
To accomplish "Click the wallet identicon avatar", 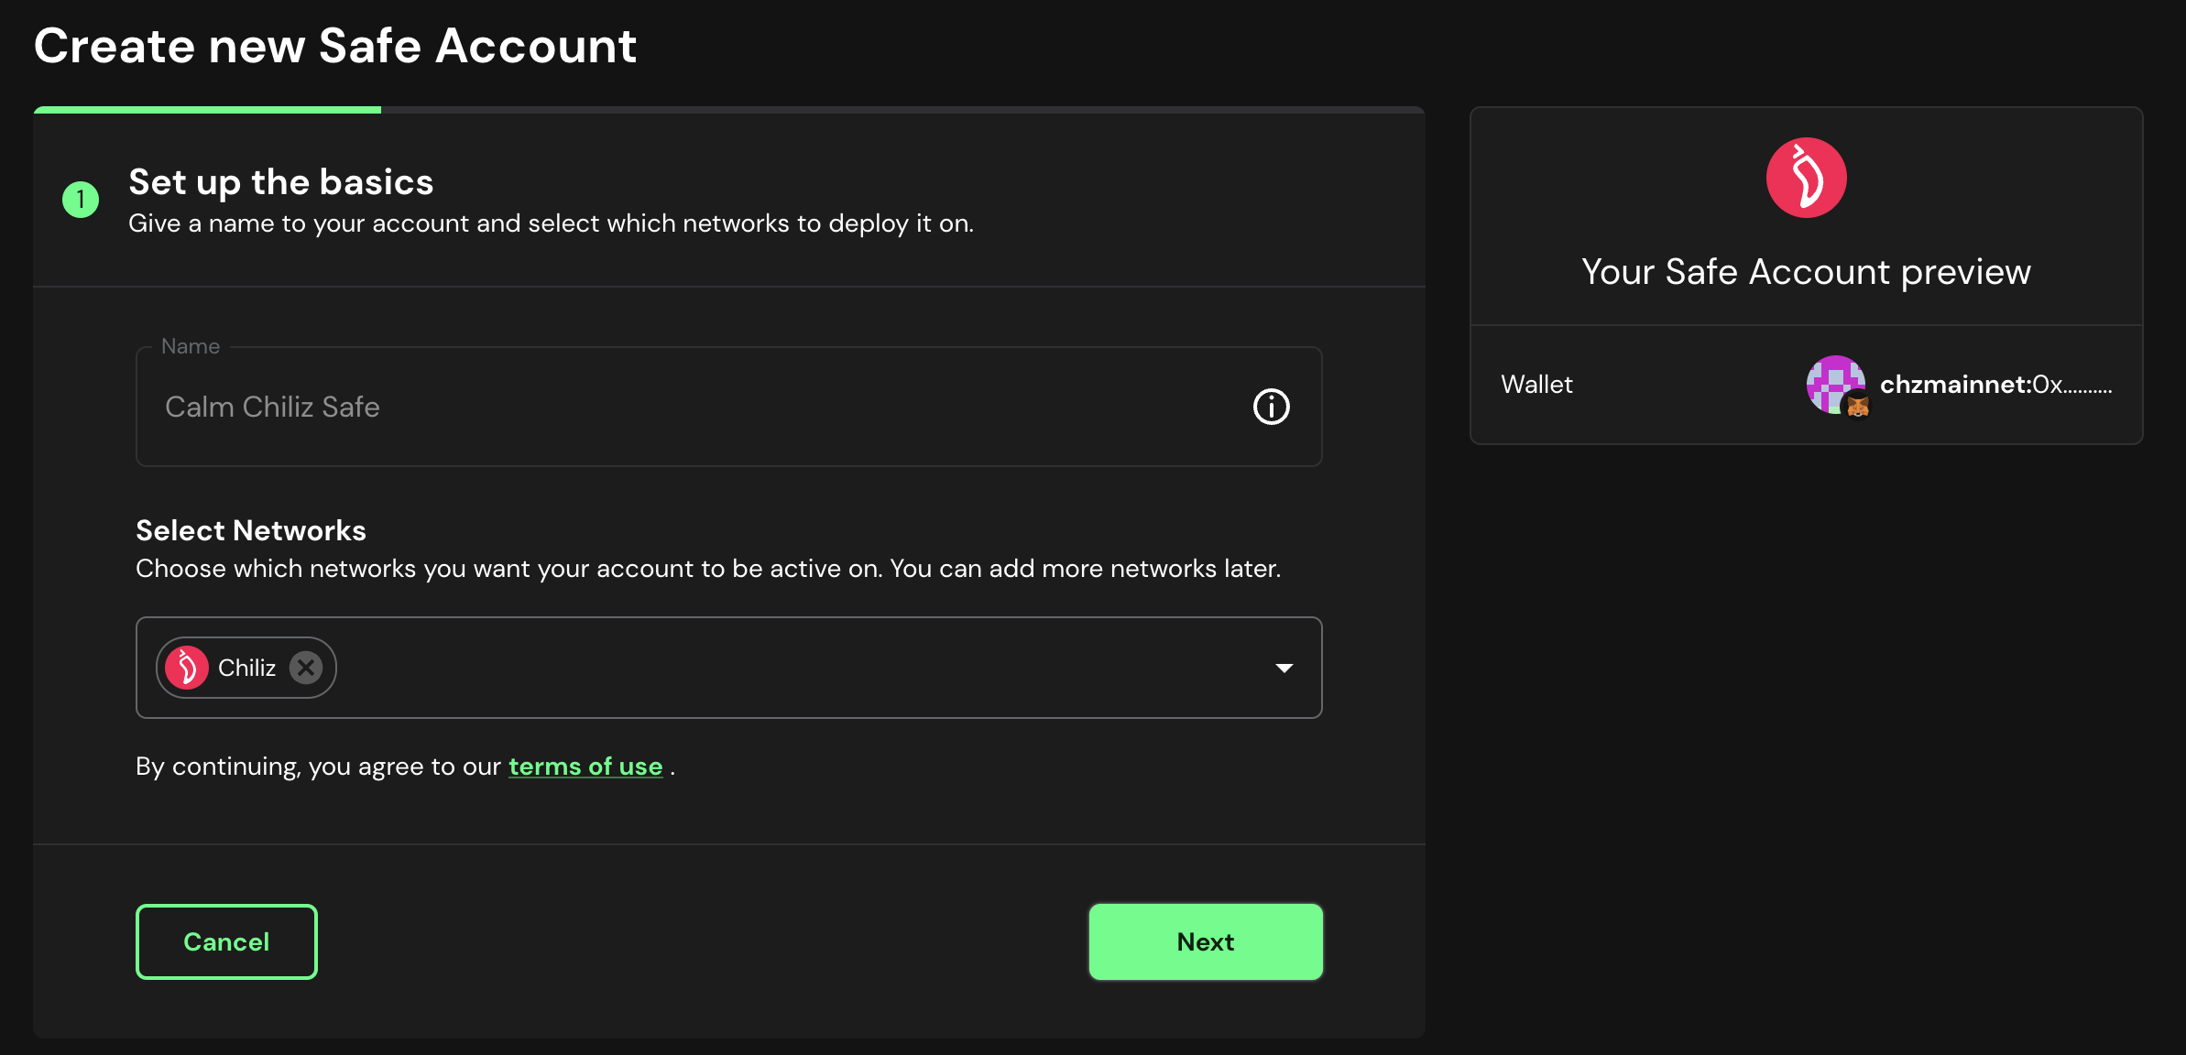I will [x=1832, y=381].
